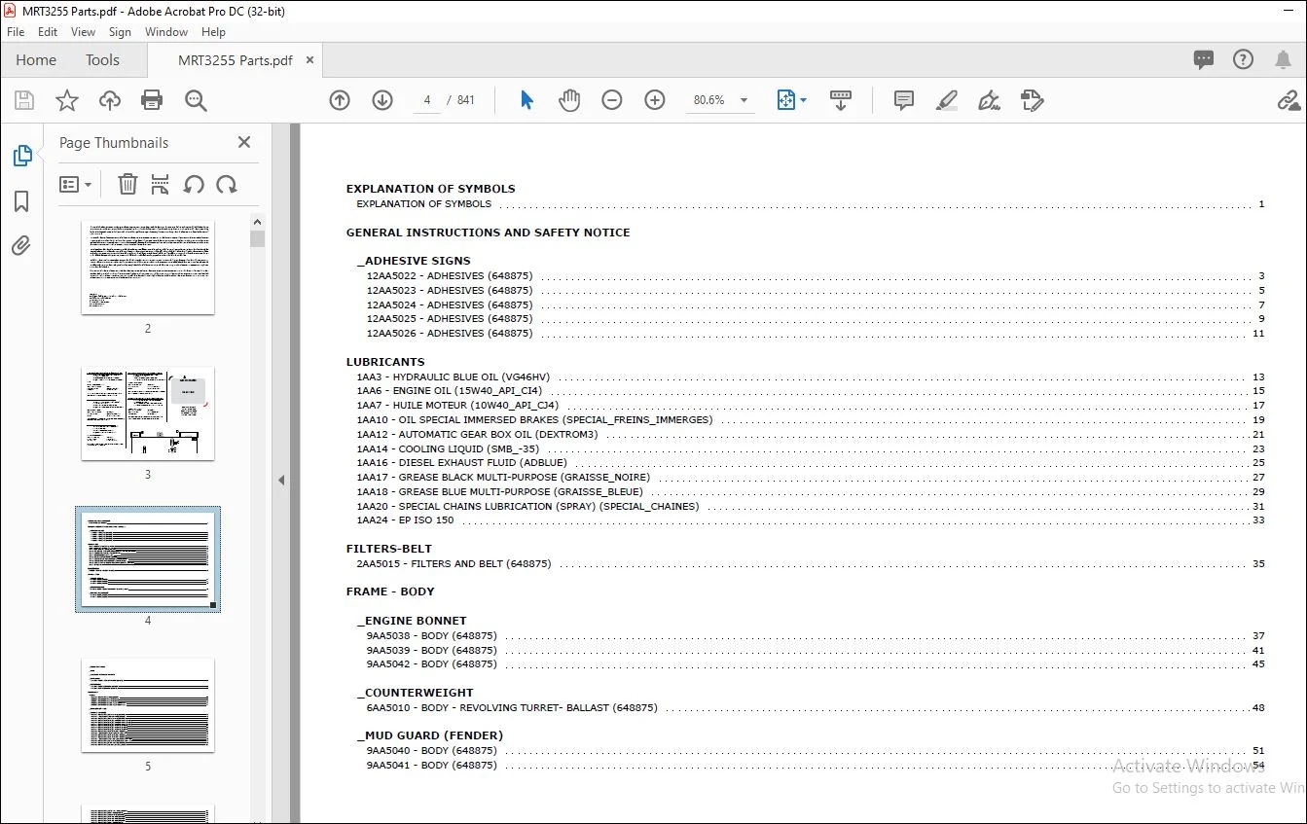Viewport: 1307px width, 824px height.
Task: Click the upload to cloud icon
Action: click(110, 100)
